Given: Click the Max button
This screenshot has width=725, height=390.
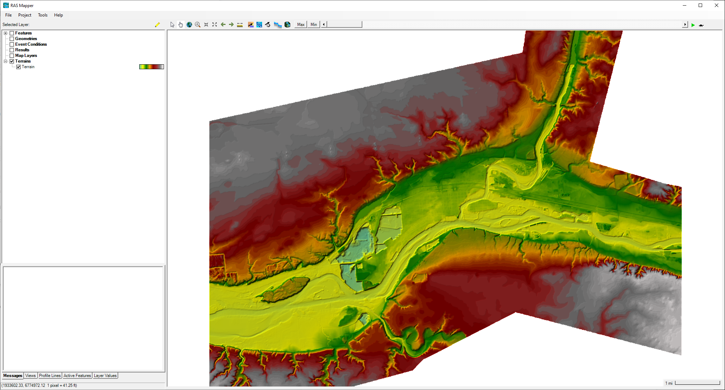Looking at the screenshot, I should pos(301,25).
